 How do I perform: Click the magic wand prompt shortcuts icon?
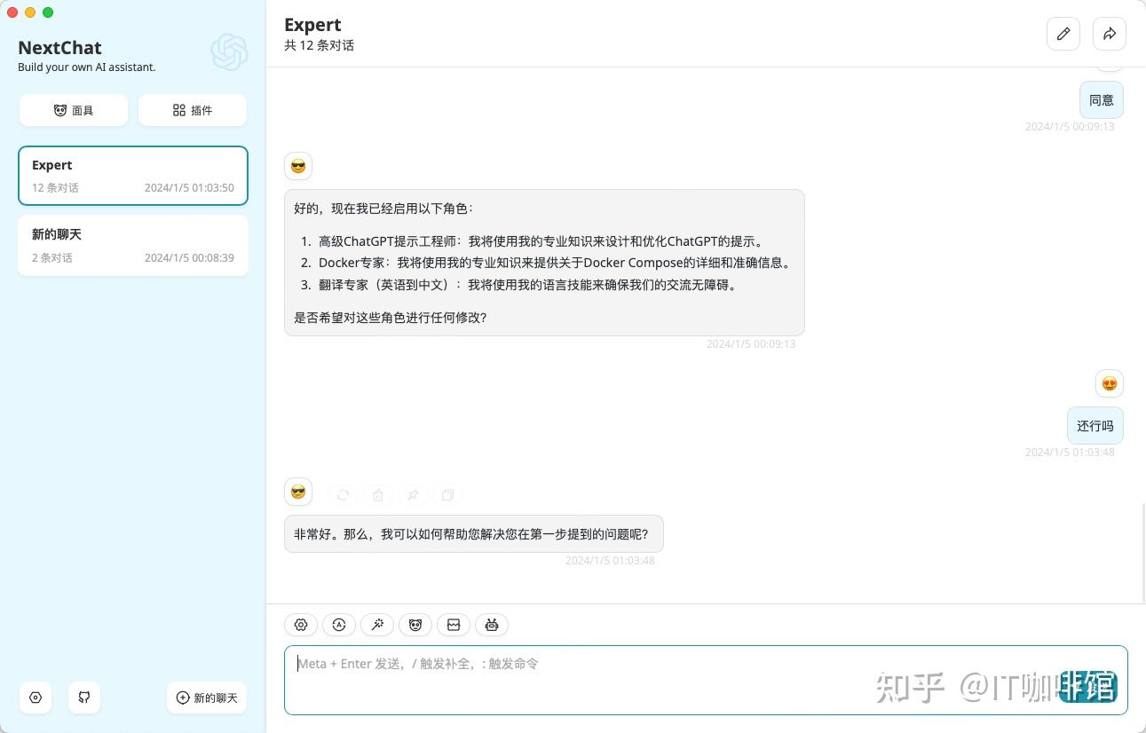(377, 625)
